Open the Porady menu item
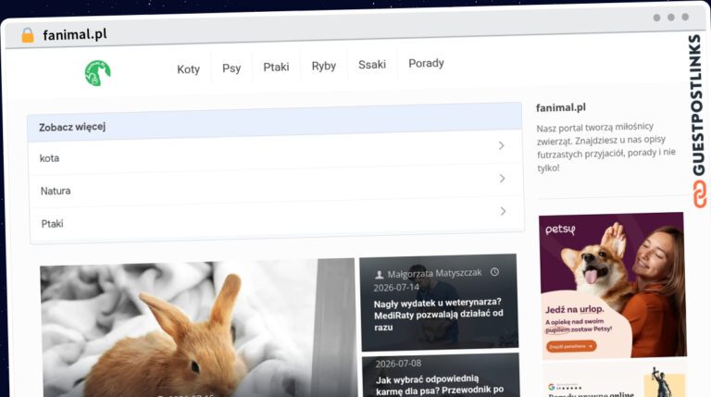Viewport: 711px width, 397px height. [426, 64]
